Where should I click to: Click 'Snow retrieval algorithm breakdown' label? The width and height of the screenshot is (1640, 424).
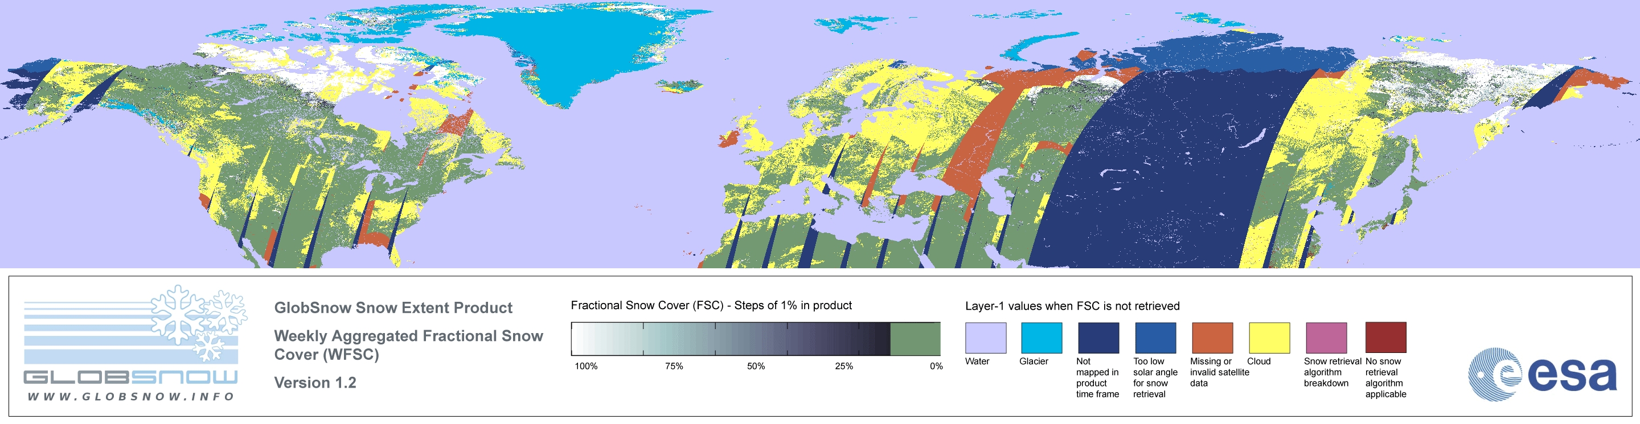tap(1332, 372)
